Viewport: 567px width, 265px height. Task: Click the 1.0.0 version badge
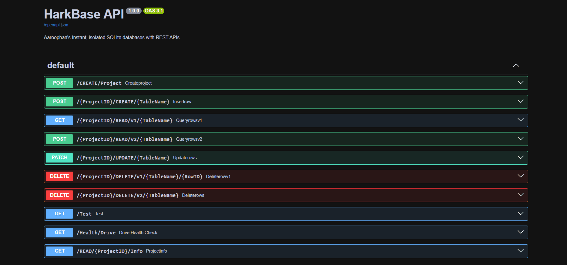tap(133, 11)
